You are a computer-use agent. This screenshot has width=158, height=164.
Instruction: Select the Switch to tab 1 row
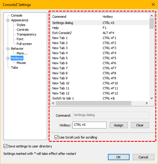coord(100,98)
